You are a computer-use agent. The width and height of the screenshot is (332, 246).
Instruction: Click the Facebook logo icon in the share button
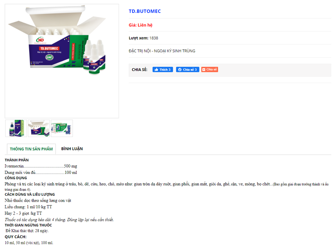point(180,70)
